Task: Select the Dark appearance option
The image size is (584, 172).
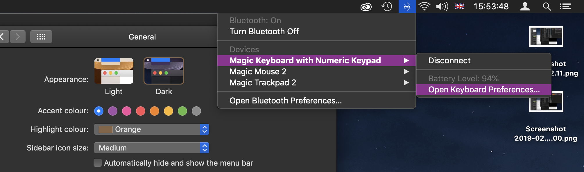Action: pyautogui.click(x=164, y=71)
